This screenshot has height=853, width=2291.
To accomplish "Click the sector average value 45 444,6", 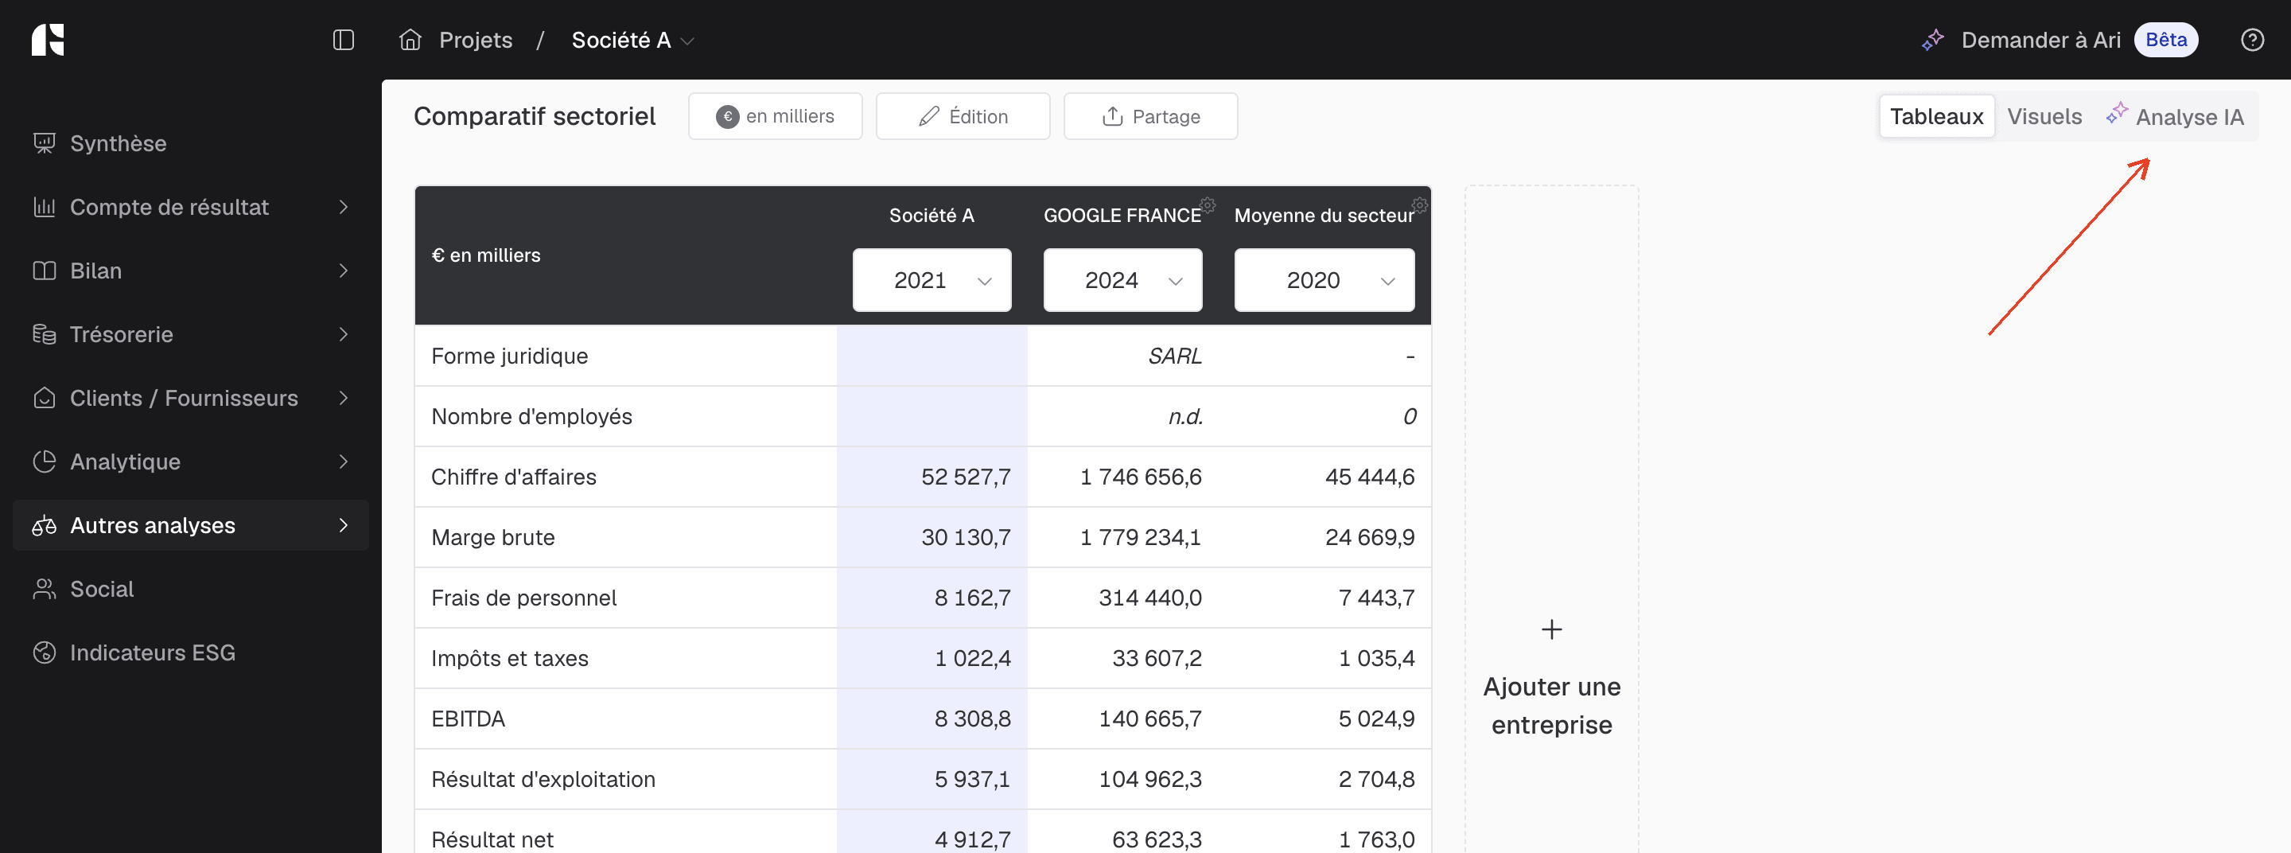I will pyautogui.click(x=1370, y=477).
